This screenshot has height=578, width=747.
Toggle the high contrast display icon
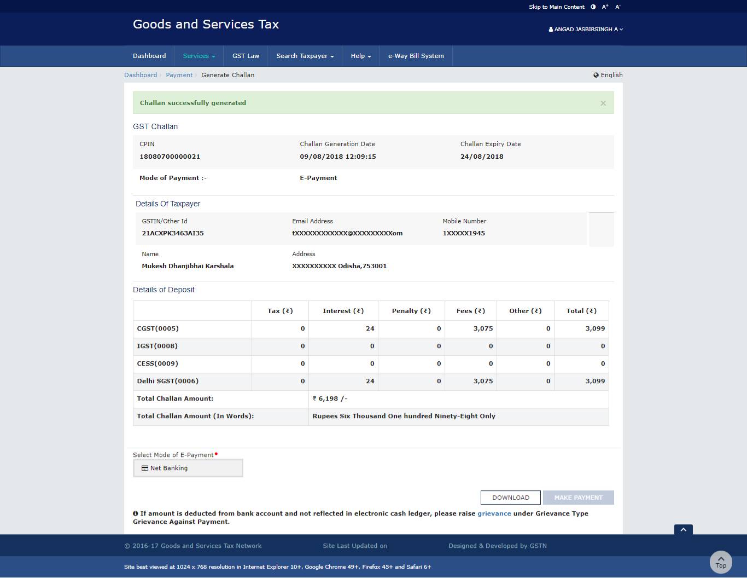(592, 7)
